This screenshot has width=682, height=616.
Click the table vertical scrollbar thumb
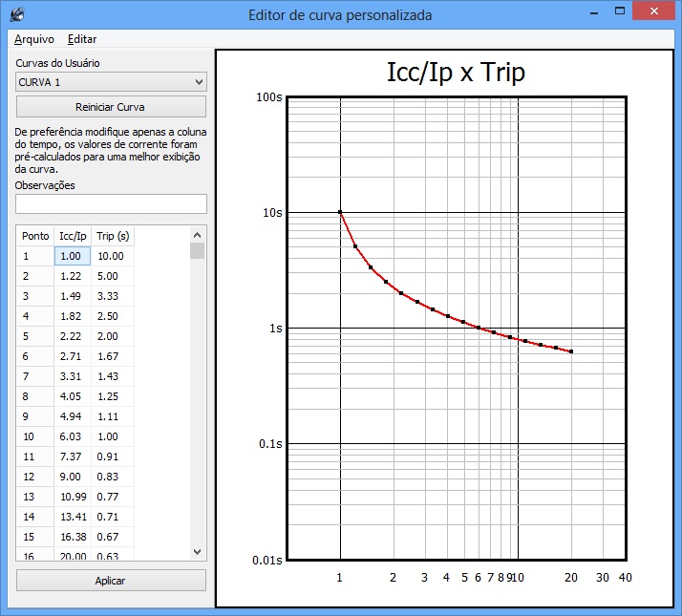click(x=197, y=250)
